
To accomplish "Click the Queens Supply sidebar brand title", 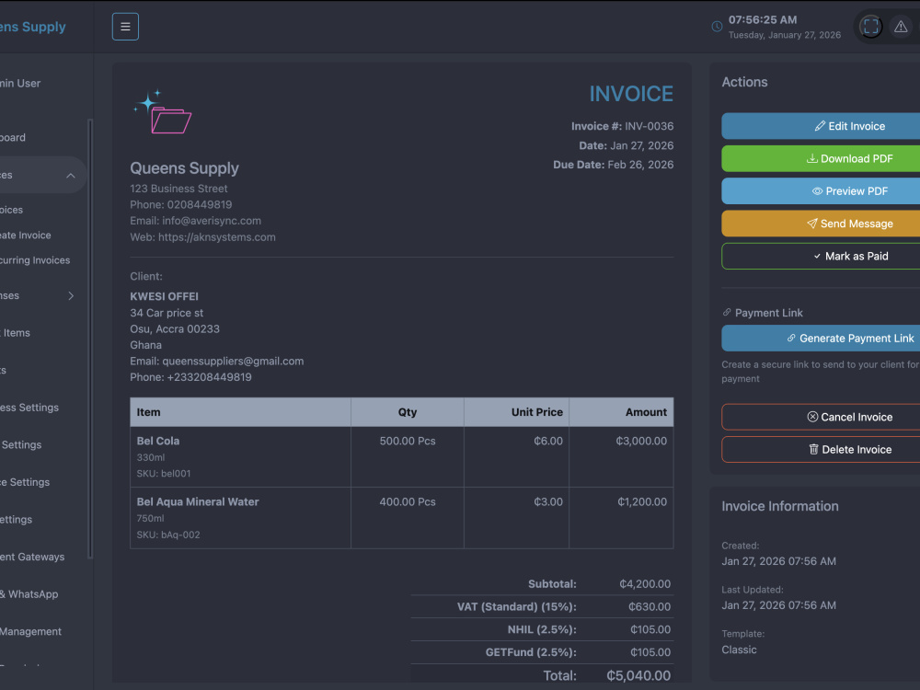I will [x=33, y=27].
